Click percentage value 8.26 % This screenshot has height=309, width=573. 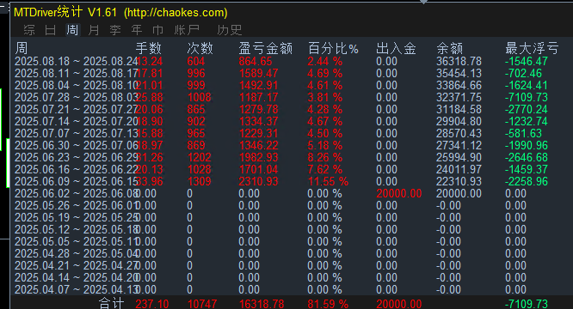pyautogui.click(x=325, y=157)
